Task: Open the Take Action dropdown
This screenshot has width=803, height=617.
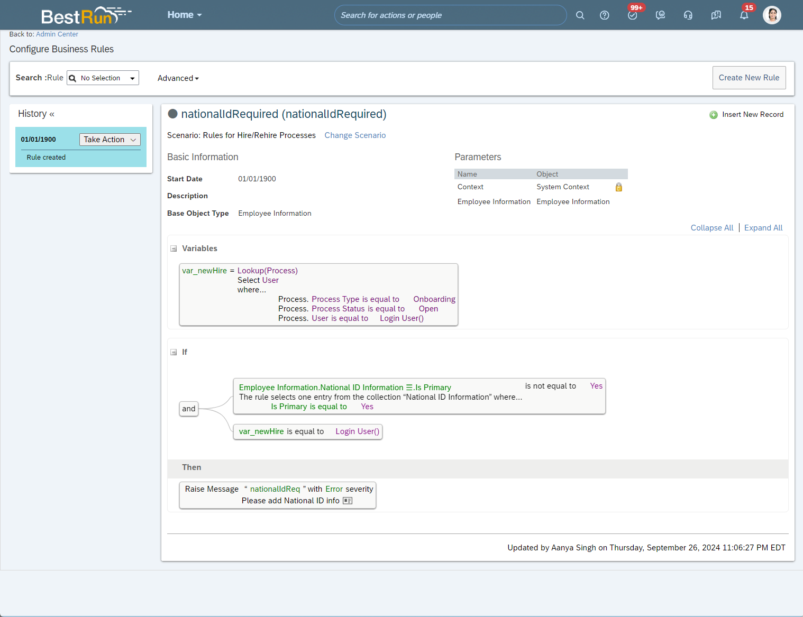Action: point(110,140)
